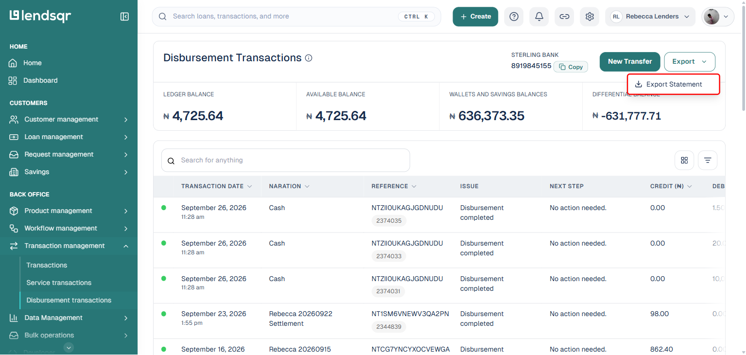Click the 862.40 credit value

point(662,349)
